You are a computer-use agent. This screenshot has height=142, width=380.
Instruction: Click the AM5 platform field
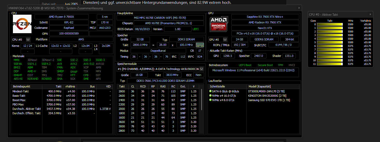81,39
